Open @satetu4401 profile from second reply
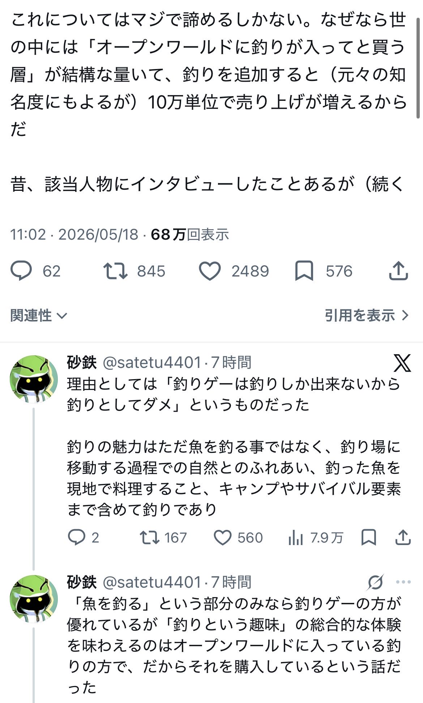This screenshot has height=703, width=423. click(151, 582)
